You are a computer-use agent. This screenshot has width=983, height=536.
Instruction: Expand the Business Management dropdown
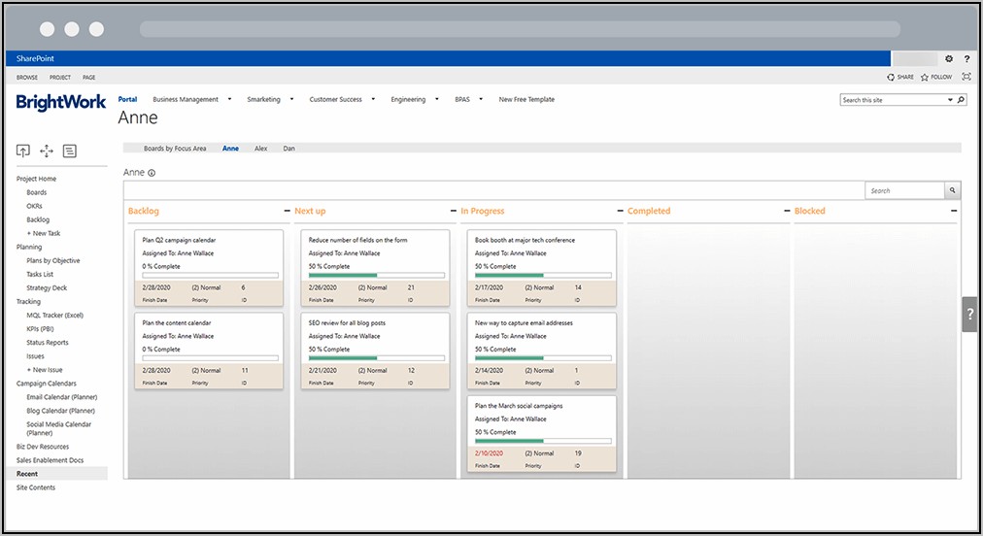coord(230,99)
